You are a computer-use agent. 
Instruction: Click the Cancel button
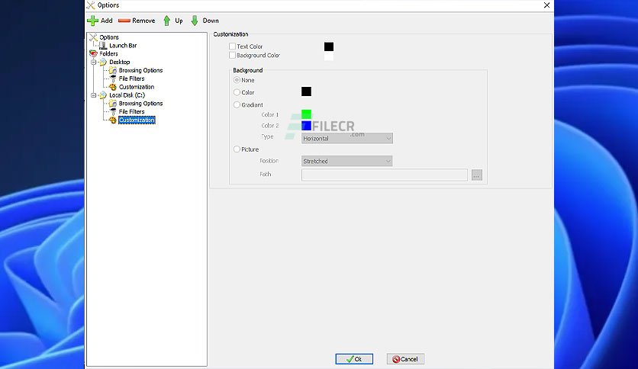tap(405, 359)
